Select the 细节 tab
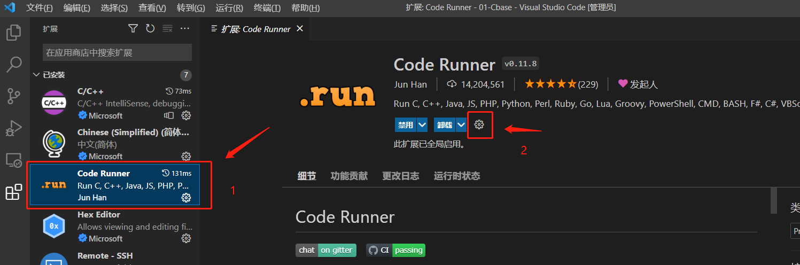Image resolution: width=800 pixels, height=265 pixels. point(307,176)
